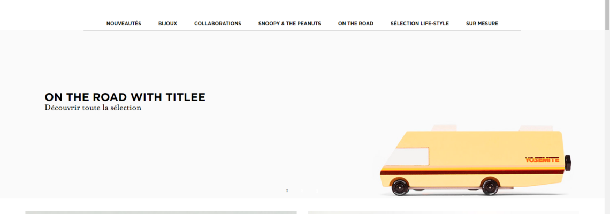Switch to carousel slide 3
610x214 pixels.
click(317, 190)
